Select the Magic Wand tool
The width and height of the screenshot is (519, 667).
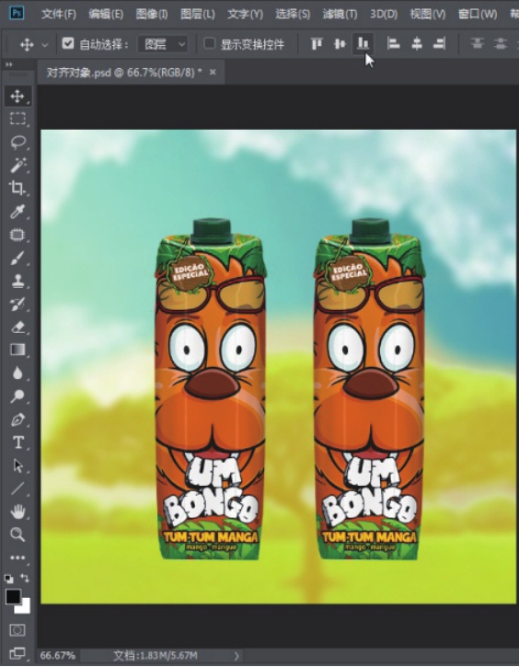(x=17, y=165)
